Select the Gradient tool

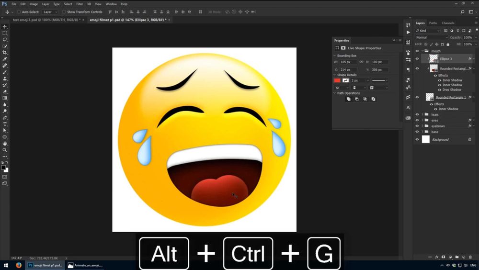(5, 98)
